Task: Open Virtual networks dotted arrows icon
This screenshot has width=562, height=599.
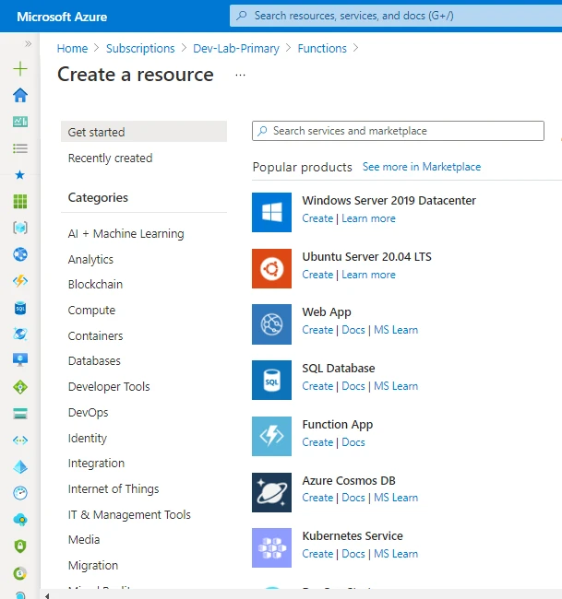Action: coord(20,440)
